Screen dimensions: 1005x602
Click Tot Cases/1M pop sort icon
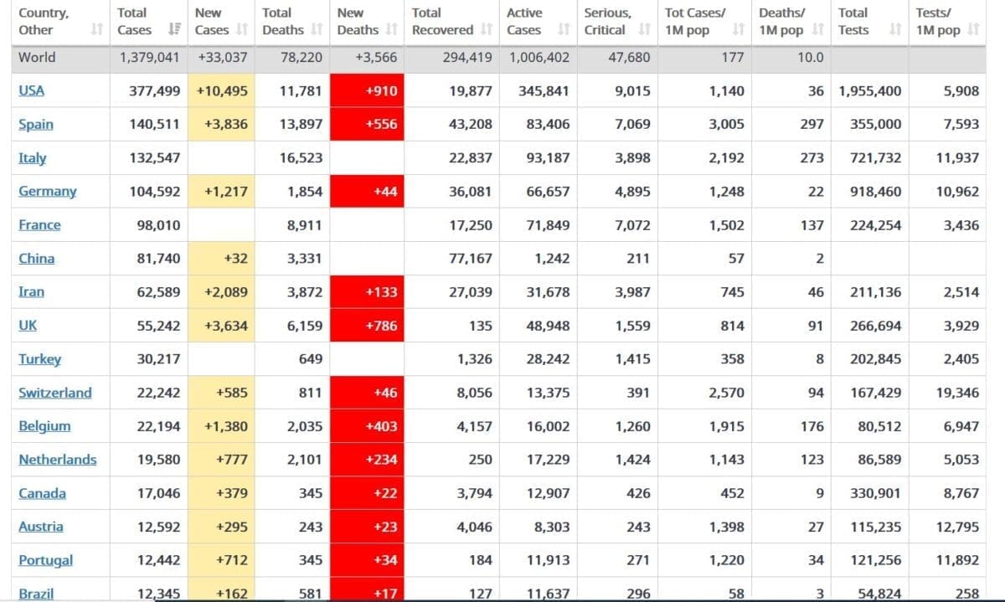(738, 30)
